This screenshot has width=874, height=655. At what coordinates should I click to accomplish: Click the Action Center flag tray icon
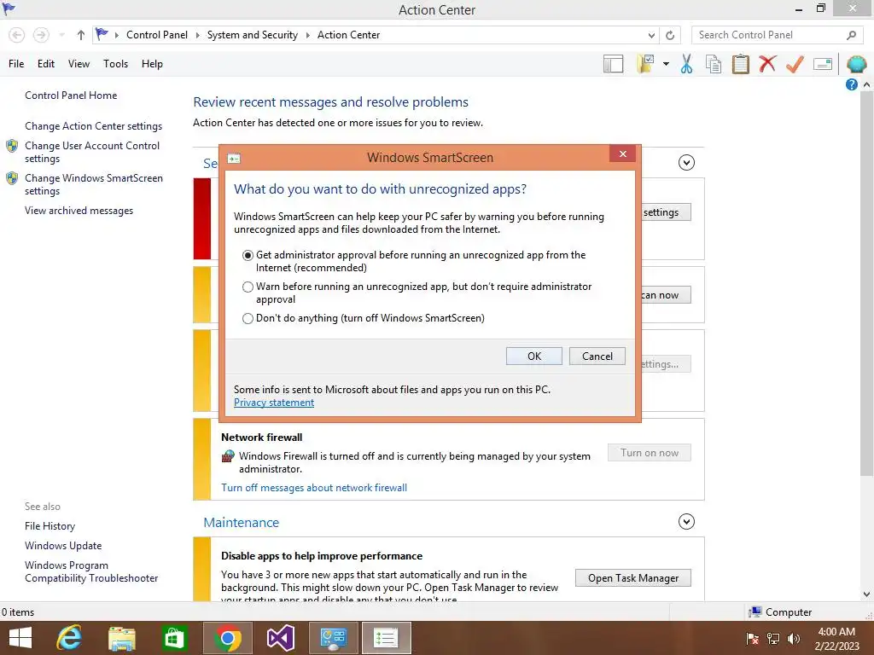(x=753, y=639)
